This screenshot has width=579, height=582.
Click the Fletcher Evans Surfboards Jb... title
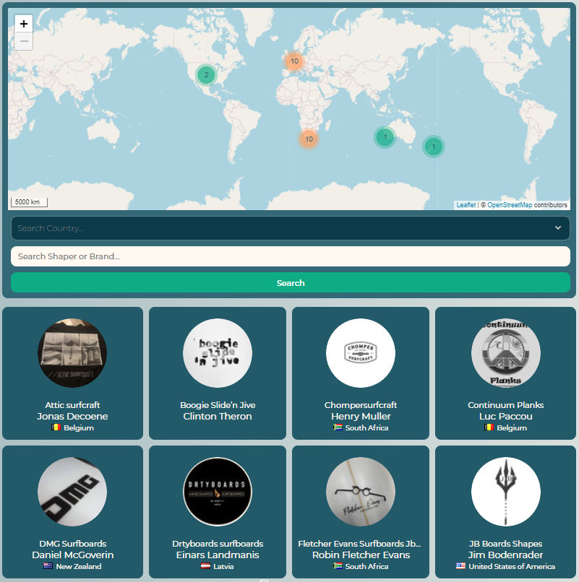coord(359,544)
